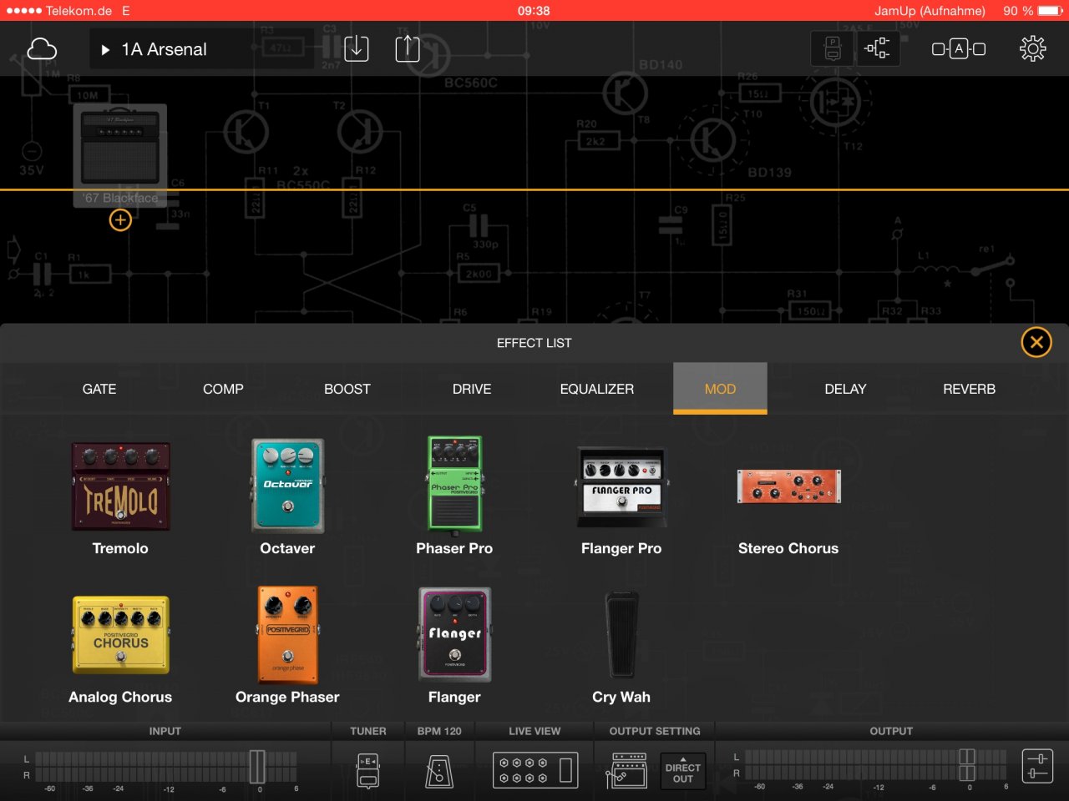
Task: Click the output level slider handle
Action: tap(967, 767)
